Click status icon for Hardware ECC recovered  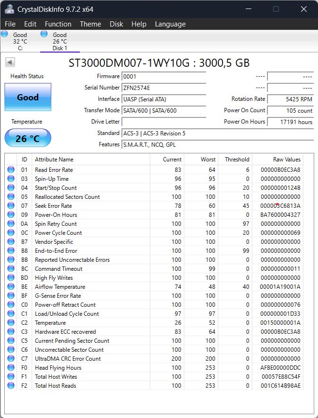click(x=11, y=332)
